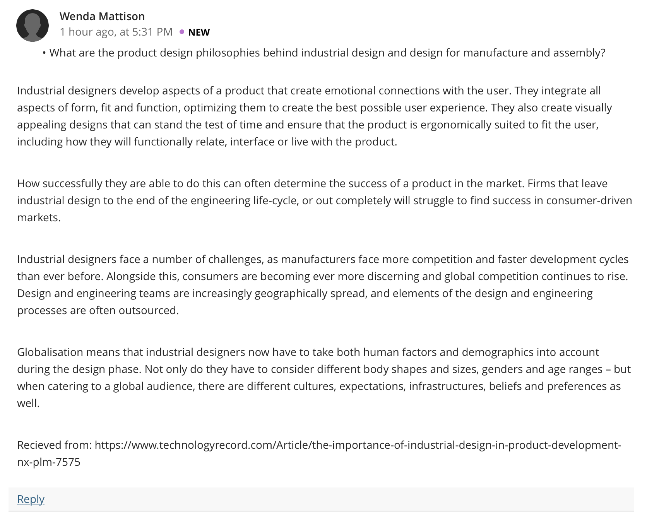The width and height of the screenshot is (647, 513).
Task: Click the word 'markets.' ending the second paragraph
Action: pos(39,218)
